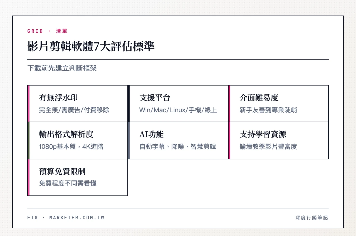Screen dimensions: 356x236
Task: Select the 預算免費限制 card heading
Action: pyautogui.click(x=62, y=171)
